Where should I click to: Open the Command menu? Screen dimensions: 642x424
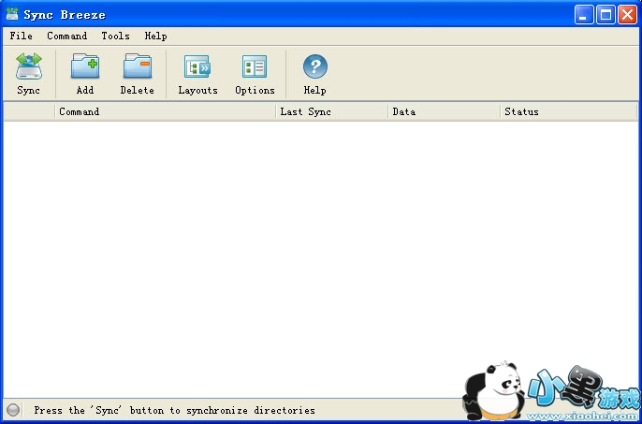66,37
